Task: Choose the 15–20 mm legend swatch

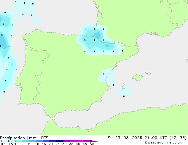Action: [x=46, y=141]
